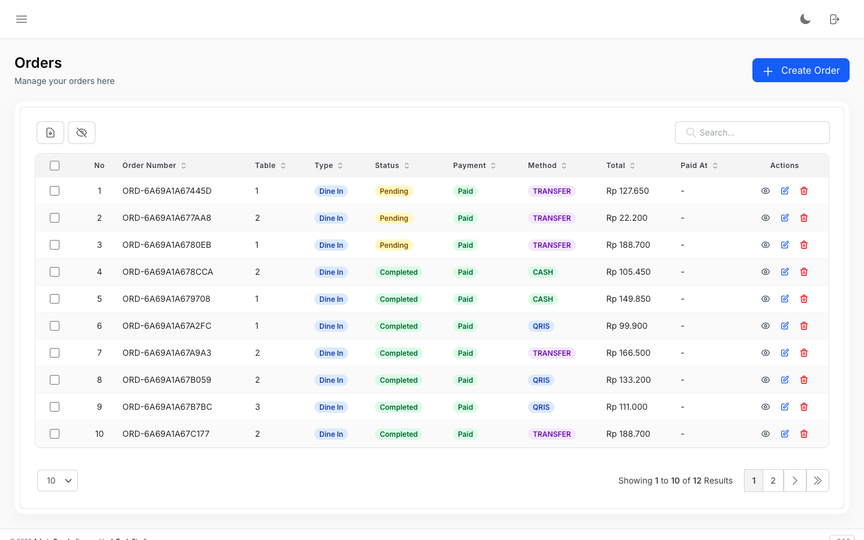Sort by Status column
Screen dimensions: 864x540
point(392,166)
